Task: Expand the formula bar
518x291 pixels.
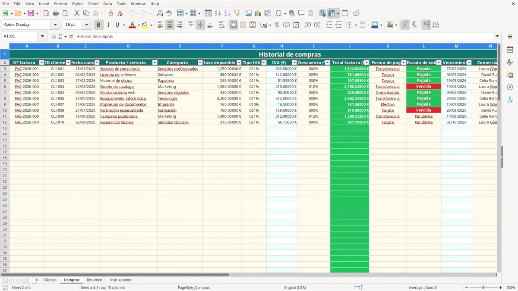Action: pos(497,37)
